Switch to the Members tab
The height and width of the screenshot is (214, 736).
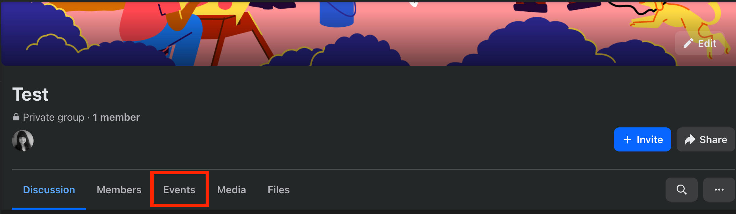tap(119, 190)
